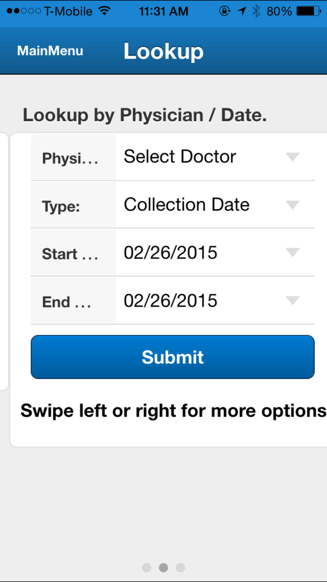Tap the Collection Date field text
The width and height of the screenshot is (327, 582).
tap(186, 205)
